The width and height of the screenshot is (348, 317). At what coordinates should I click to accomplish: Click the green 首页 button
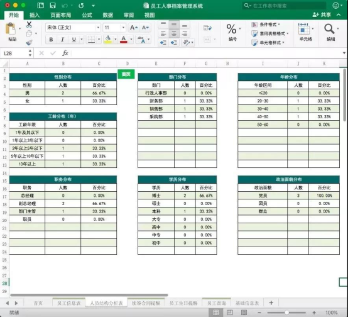(x=126, y=74)
